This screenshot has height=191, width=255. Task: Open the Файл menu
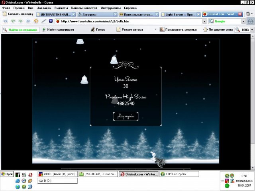point(6,8)
